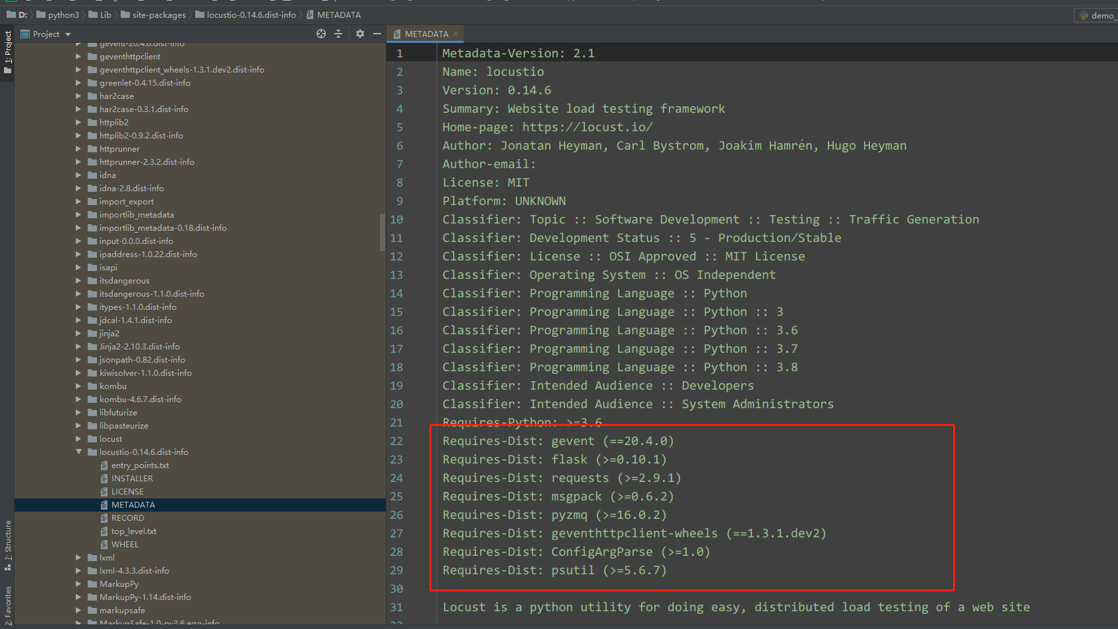Click the 'Name: locustio' line
The width and height of the screenshot is (1118, 629).
click(x=493, y=72)
